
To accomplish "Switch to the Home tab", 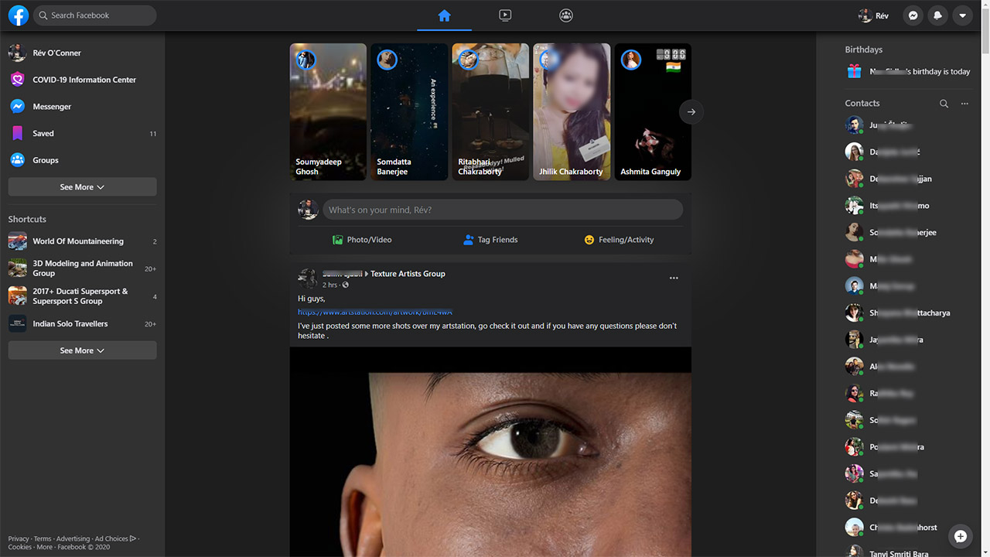I will point(444,15).
